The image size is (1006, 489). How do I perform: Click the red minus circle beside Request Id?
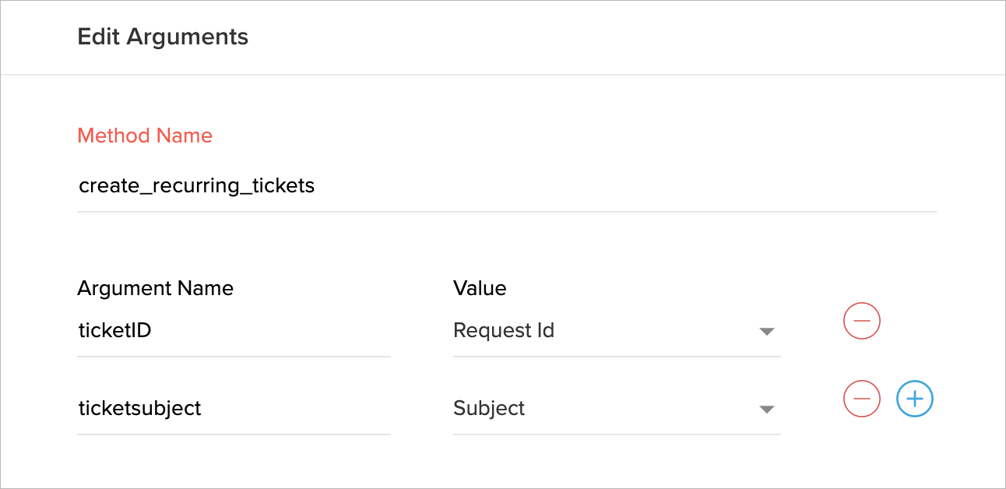click(x=861, y=321)
